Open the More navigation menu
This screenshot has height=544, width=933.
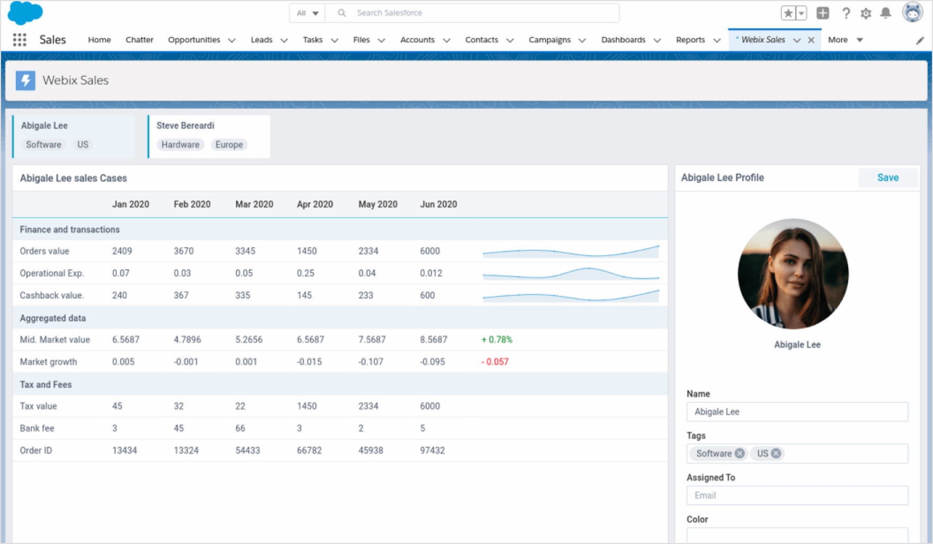coord(846,40)
